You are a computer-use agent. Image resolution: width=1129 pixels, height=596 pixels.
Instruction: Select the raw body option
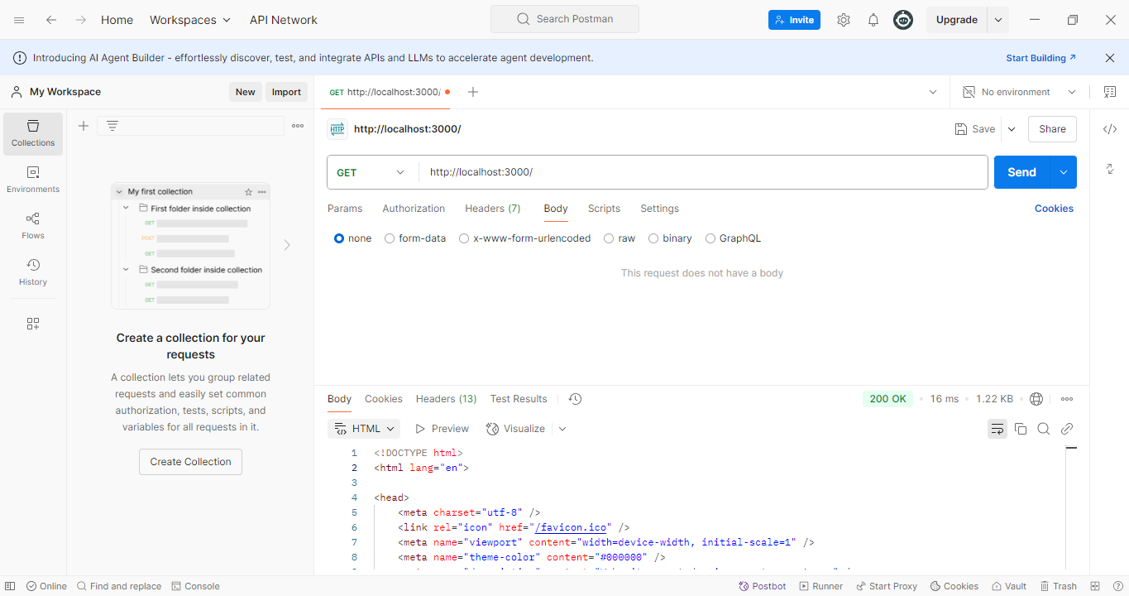coord(609,238)
